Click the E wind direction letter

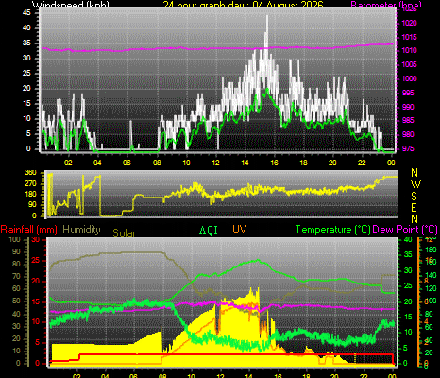point(414,208)
